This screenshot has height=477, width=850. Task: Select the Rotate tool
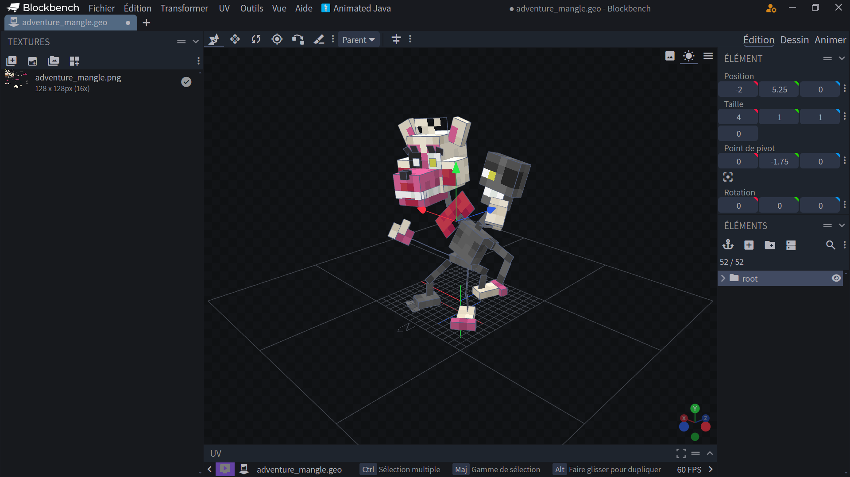(256, 40)
